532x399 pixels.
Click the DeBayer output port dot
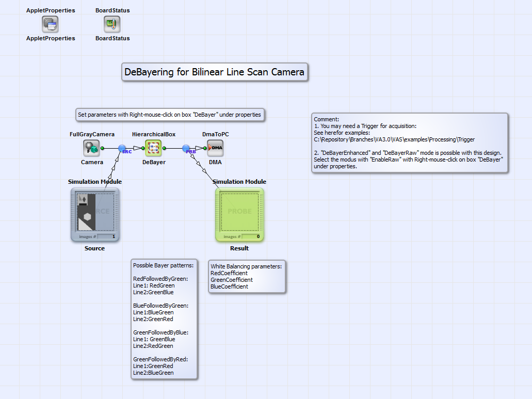point(164,148)
